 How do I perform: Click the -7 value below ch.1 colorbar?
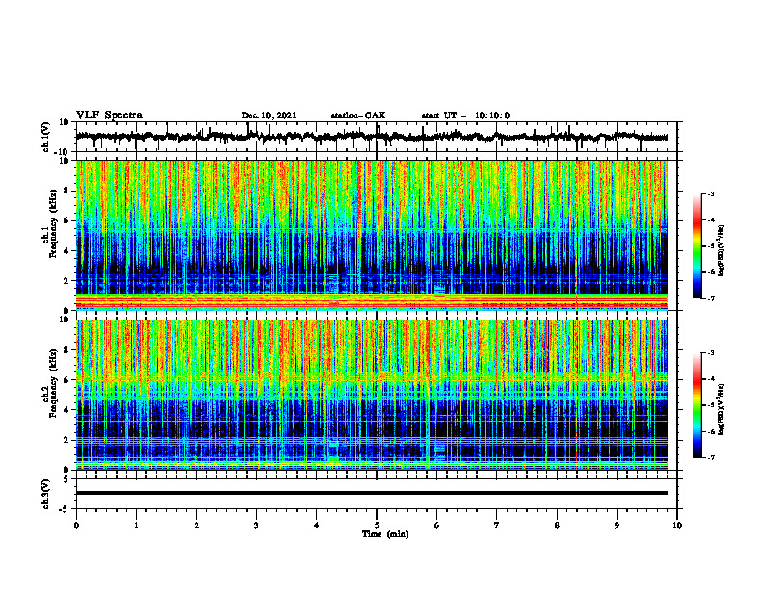point(711,298)
